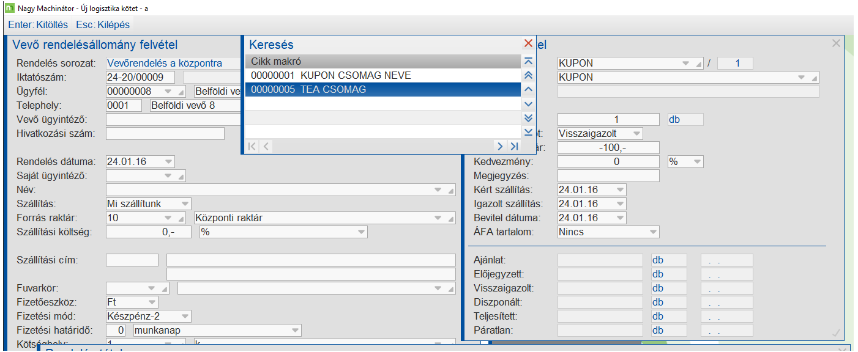Expand the Szállítás 'Mi szállítunk' dropdown
The image size is (858, 352).
[x=185, y=204]
